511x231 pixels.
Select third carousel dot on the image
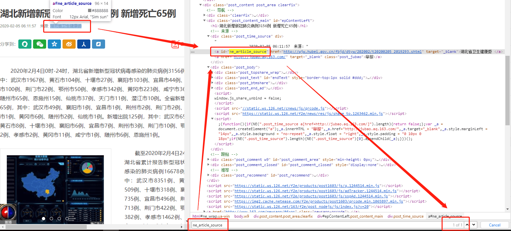tap(59, 219)
